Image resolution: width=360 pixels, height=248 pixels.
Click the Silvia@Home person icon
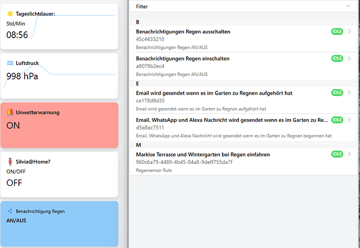click(10, 162)
